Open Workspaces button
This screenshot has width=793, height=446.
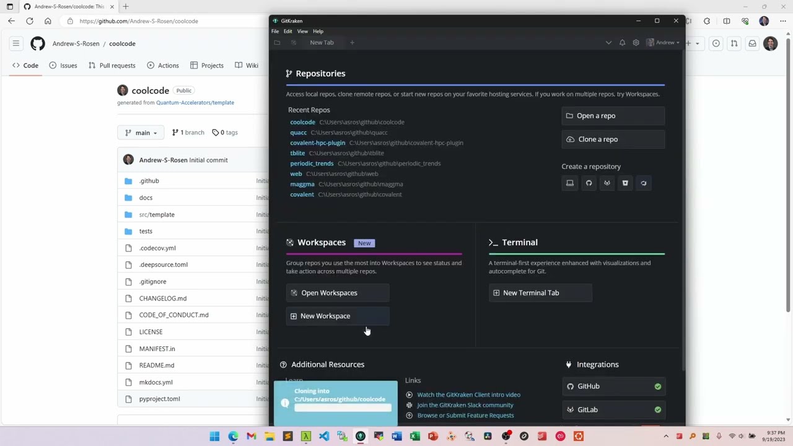(x=338, y=293)
